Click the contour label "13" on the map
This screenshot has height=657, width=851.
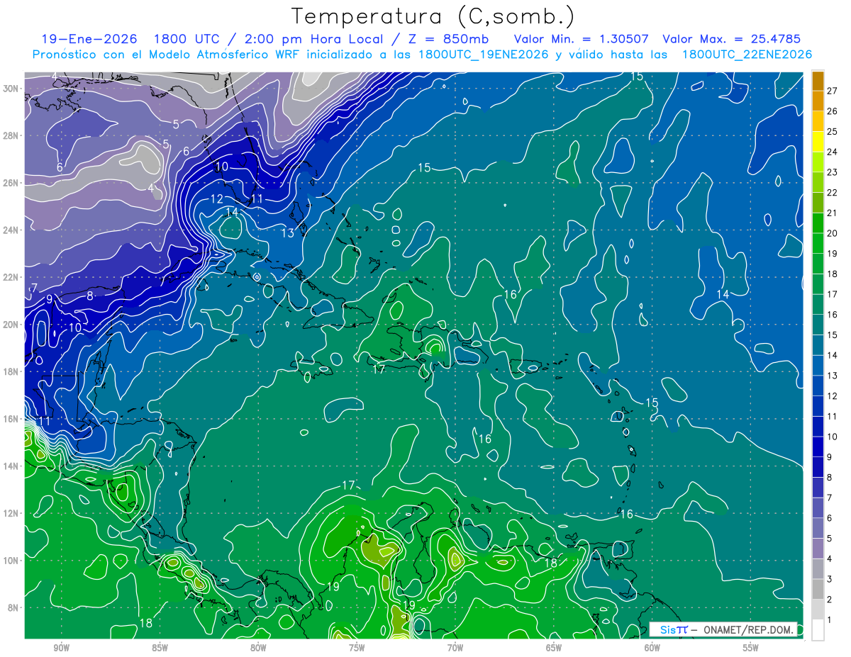[x=287, y=233]
